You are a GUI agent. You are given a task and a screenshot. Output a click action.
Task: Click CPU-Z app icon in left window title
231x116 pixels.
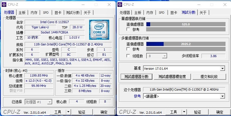coord(4,5)
